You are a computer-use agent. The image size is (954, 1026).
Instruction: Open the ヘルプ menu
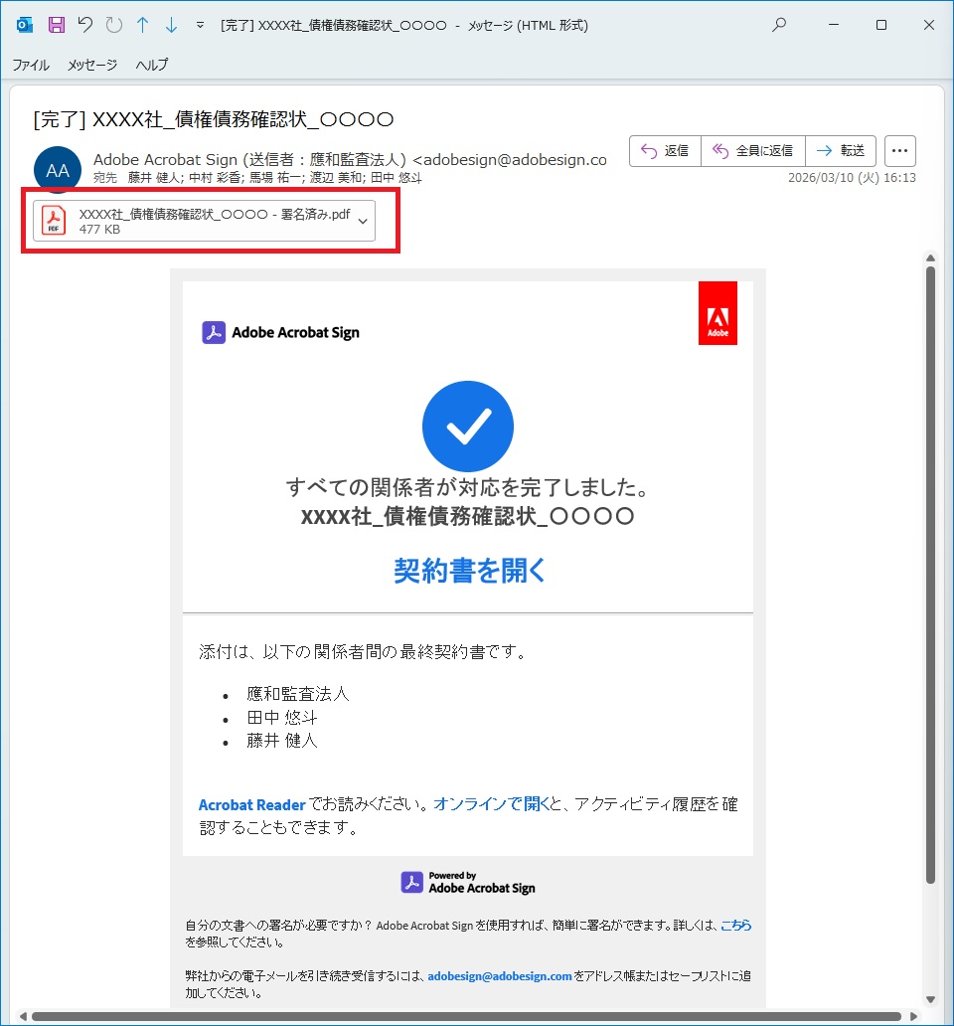pos(152,65)
